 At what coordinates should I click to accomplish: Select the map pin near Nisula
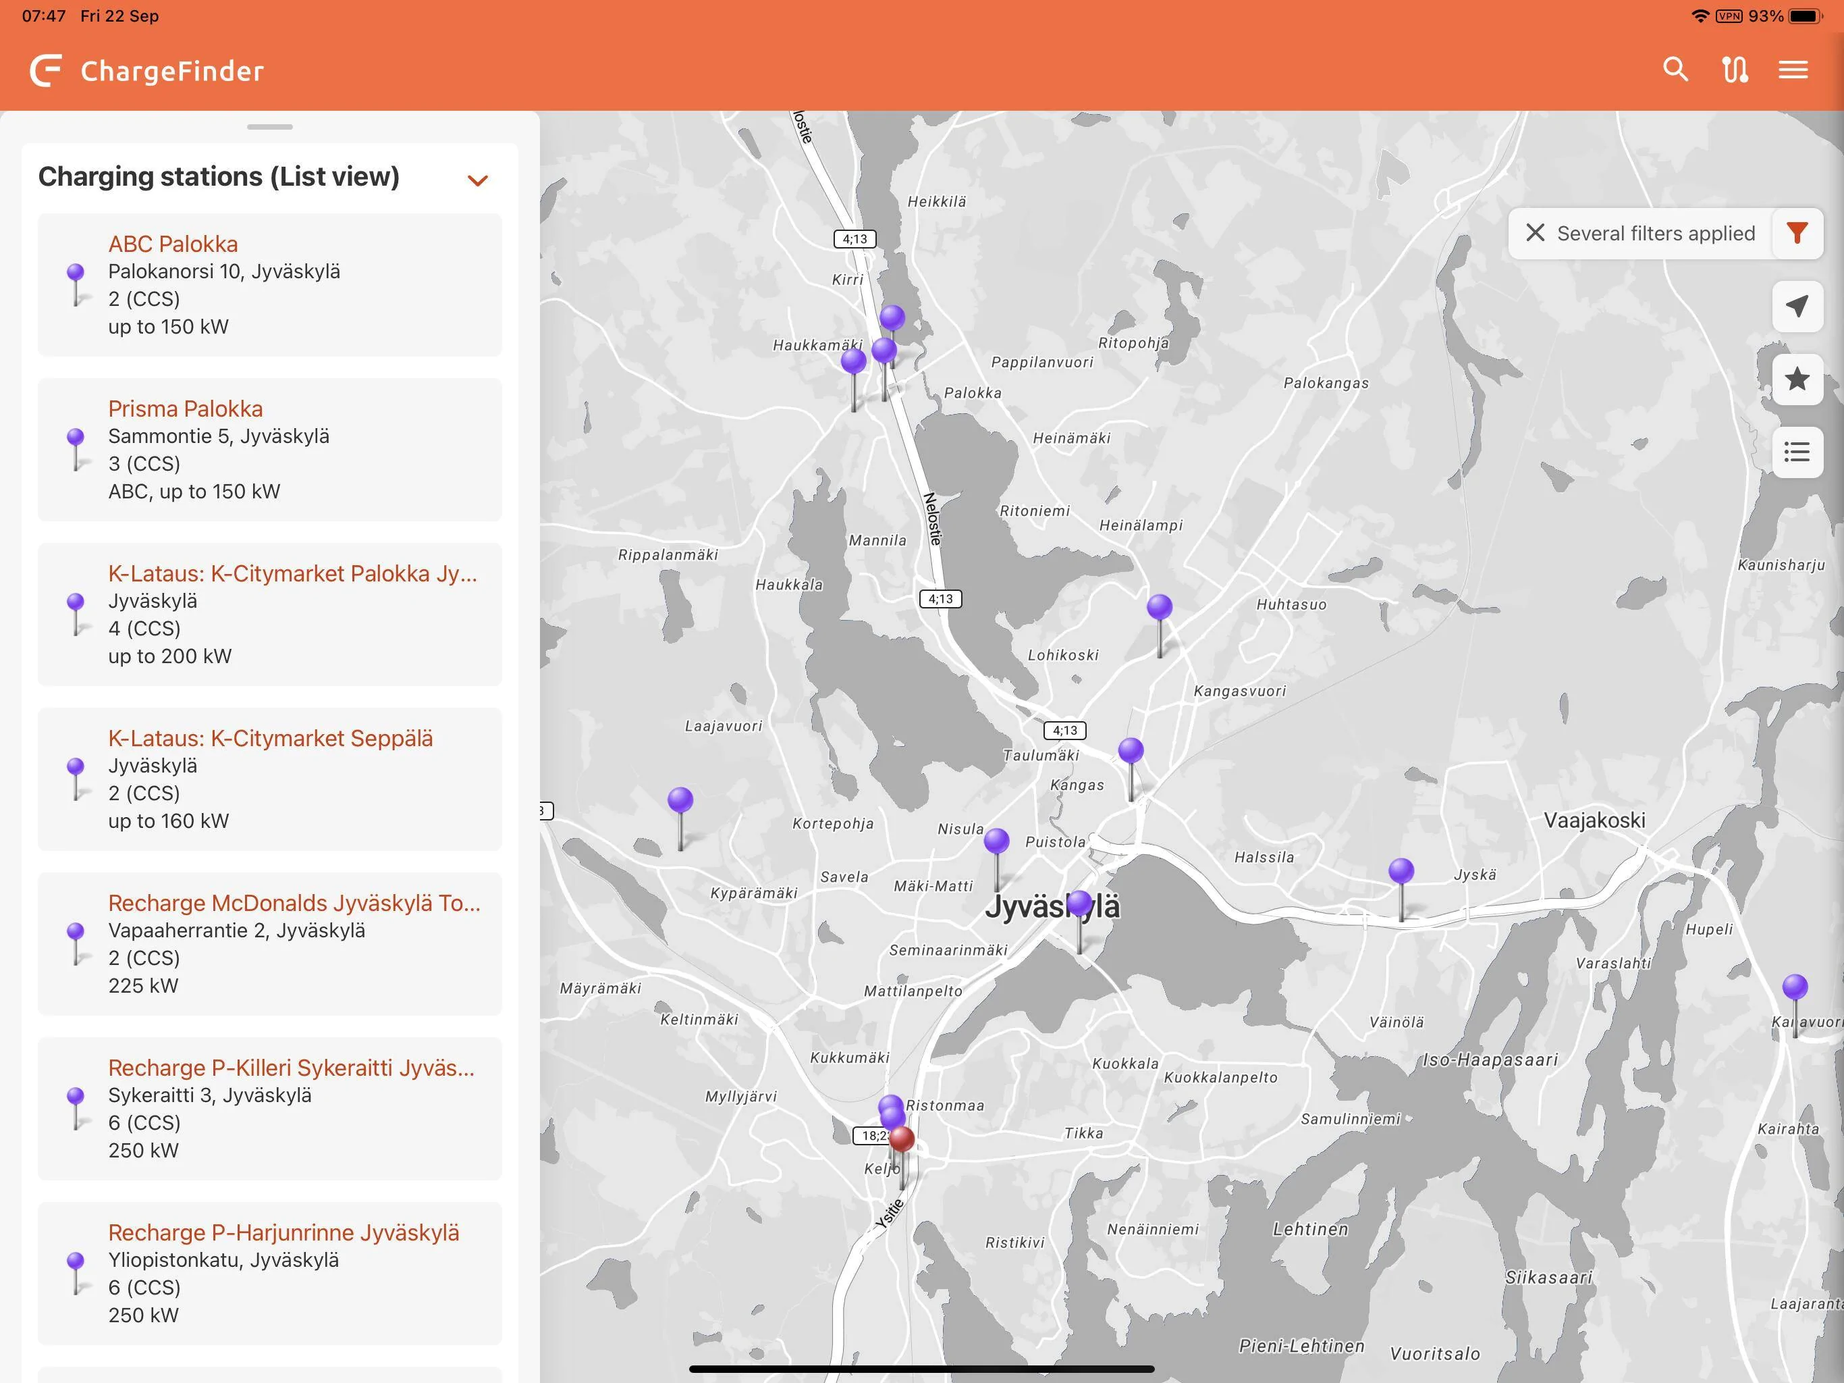click(996, 841)
